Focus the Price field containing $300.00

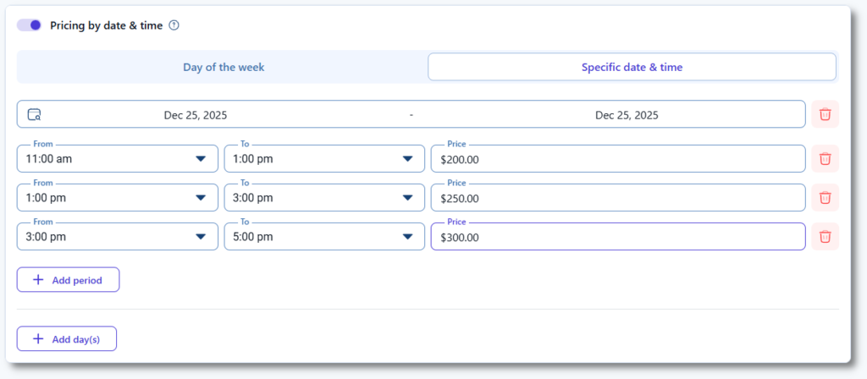pos(617,237)
